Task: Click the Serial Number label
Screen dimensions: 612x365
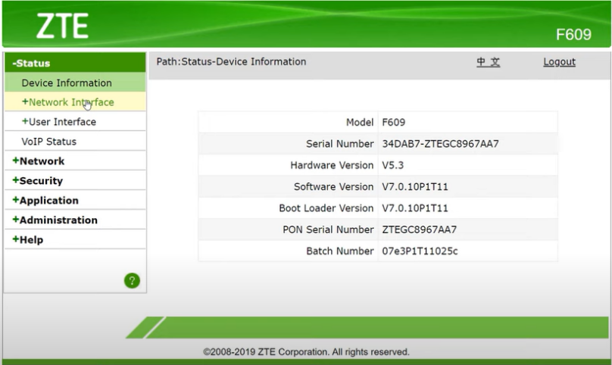Action: 339,144
